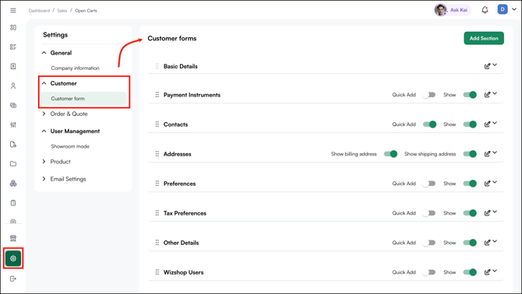Click the Tax Preferences section title
This screenshot has width=522, height=294.
point(185,213)
